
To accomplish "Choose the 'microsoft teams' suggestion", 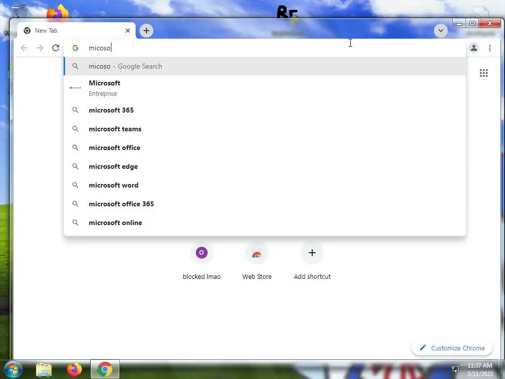I will point(265,129).
